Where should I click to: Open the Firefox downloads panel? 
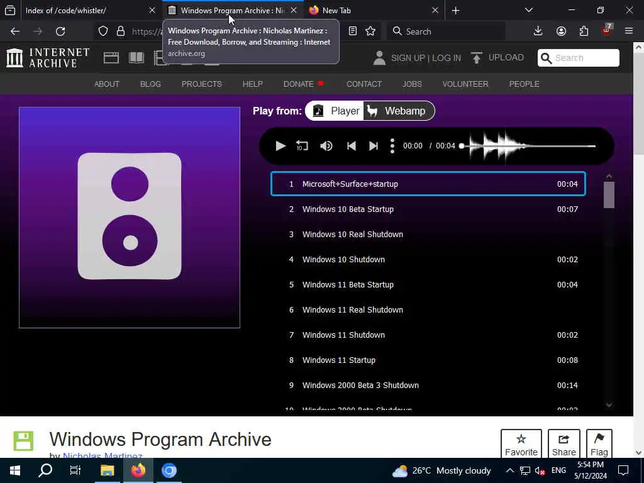click(x=538, y=31)
